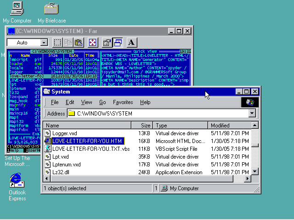Click the folder icon in the Address bar
294x220 pixels.
[71, 113]
